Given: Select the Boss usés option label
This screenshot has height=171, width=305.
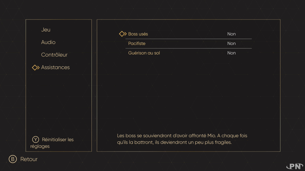Looking at the screenshot, I should [x=138, y=34].
